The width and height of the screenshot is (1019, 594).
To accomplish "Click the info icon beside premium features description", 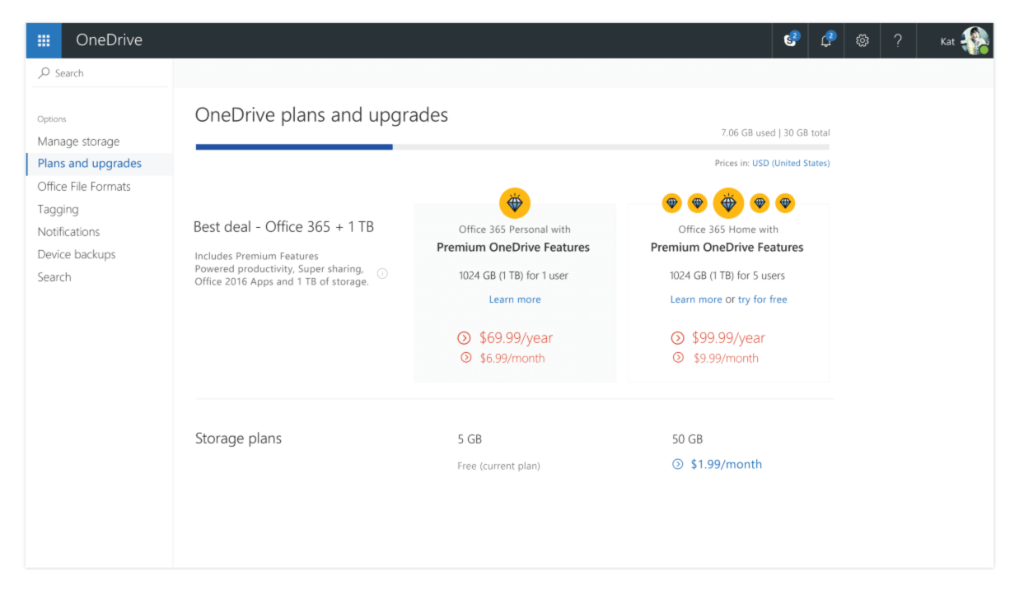I will click(382, 274).
